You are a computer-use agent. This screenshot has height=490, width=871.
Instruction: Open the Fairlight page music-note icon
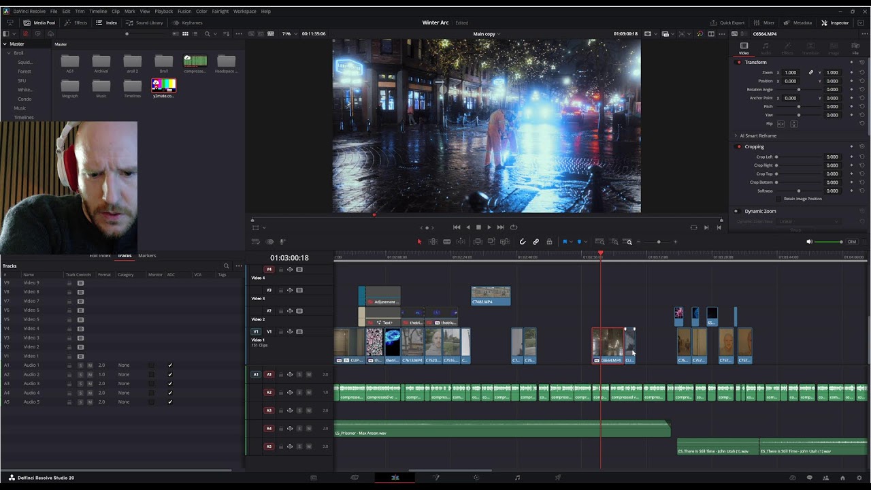(x=517, y=478)
